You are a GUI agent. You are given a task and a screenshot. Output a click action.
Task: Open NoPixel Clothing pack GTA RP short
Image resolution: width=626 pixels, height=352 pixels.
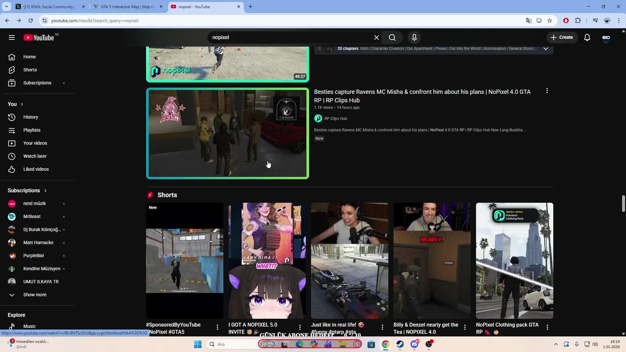514,261
